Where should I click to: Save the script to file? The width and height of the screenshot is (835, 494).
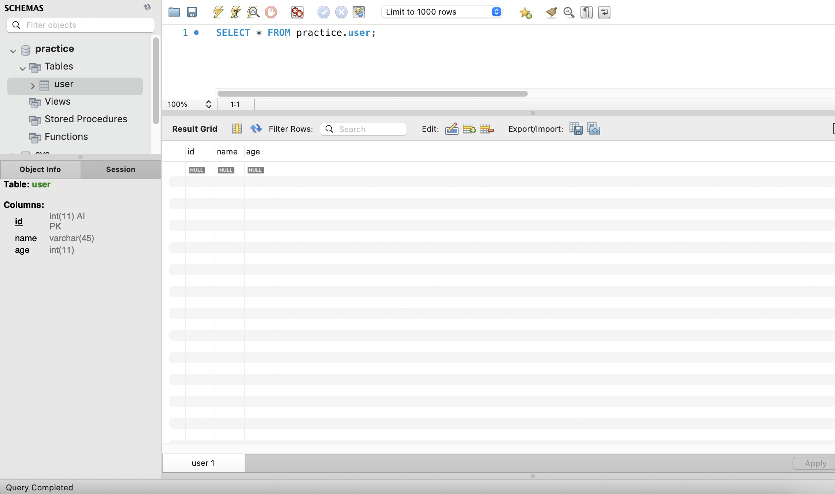(x=192, y=12)
